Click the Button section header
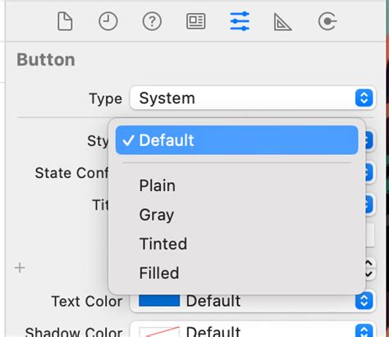 pos(46,59)
